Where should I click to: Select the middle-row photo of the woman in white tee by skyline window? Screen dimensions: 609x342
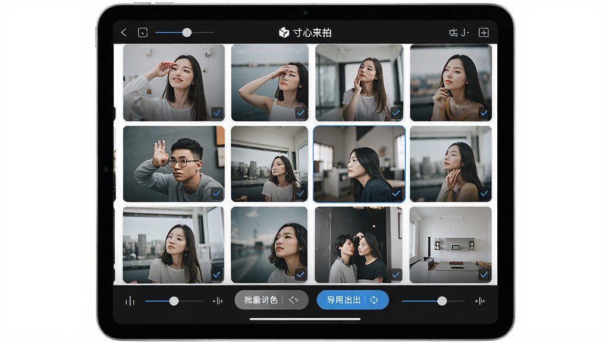tap(269, 164)
